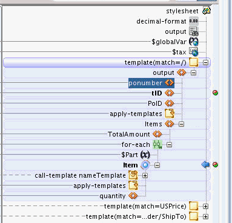Click the template(match=/) icon
This screenshot has width=232, height=223.
(x=193, y=62)
